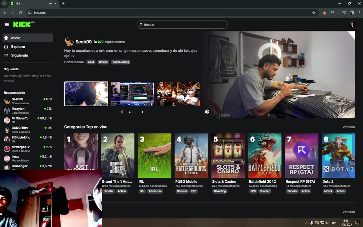This screenshot has width=363, height=227.
Task: Open Seeb99 in Recomendado list
Action: (x=28, y=101)
